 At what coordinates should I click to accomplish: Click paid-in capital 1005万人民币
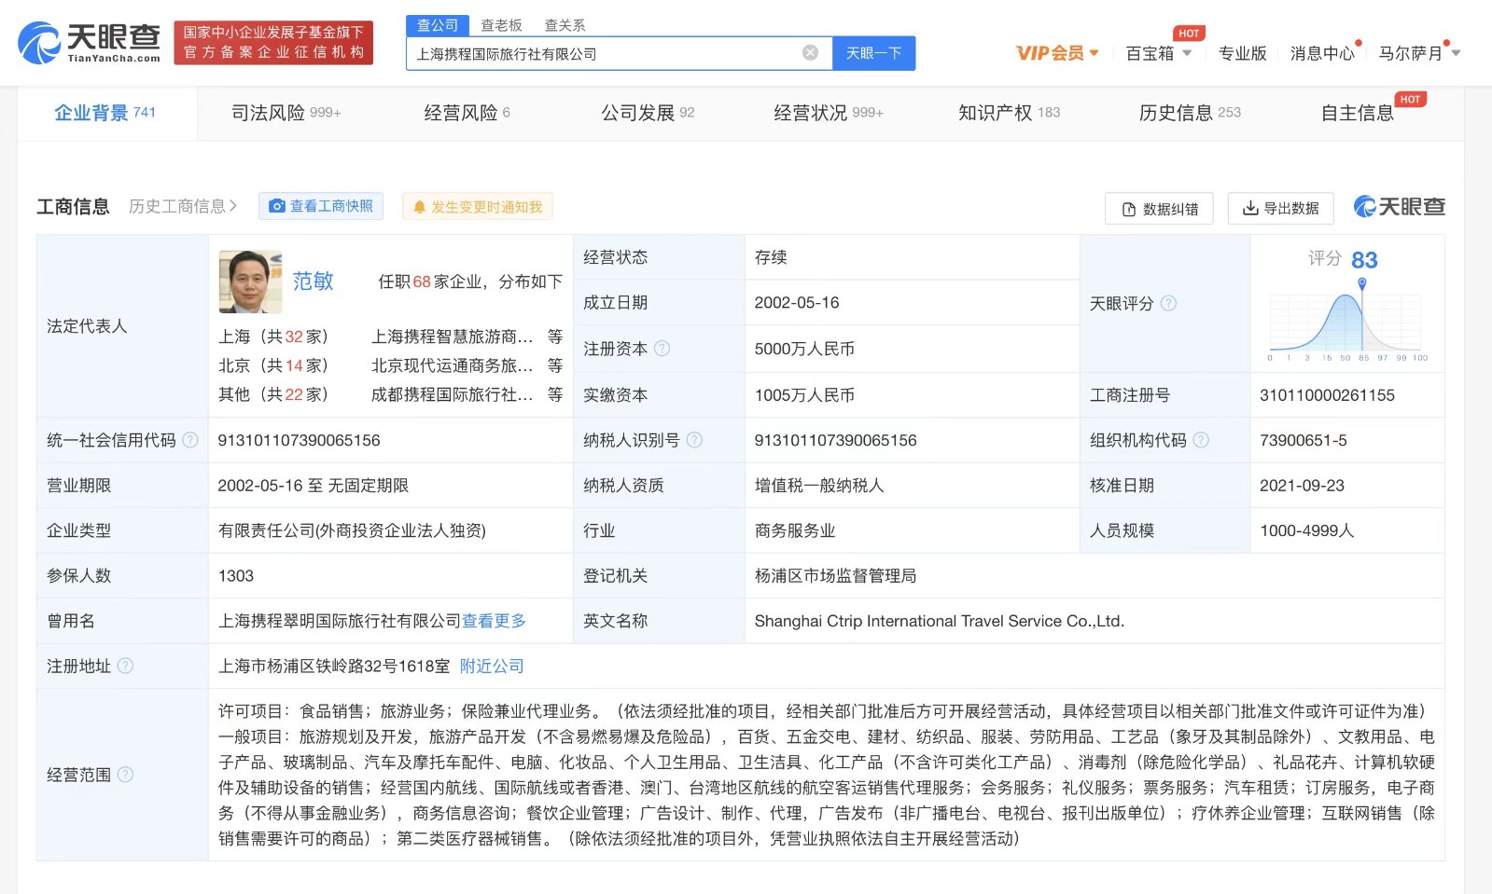click(x=804, y=395)
